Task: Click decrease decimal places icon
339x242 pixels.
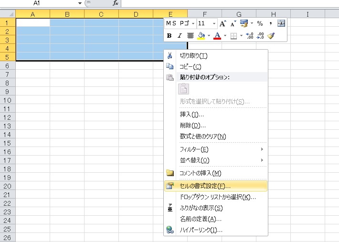Action: click(x=261, y=35)
